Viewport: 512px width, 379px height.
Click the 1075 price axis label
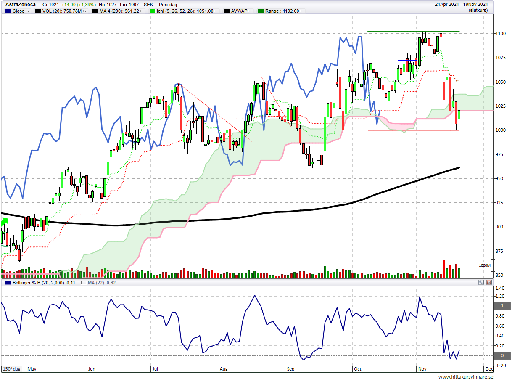[500, 58]
